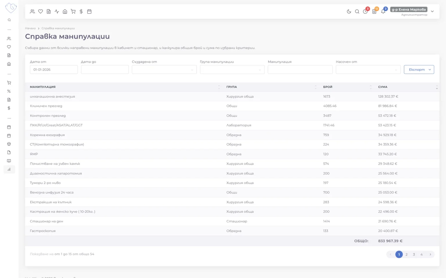Open the home icon in top toolbar
The width and height of the screenshot is (446, 278).
point(65,12)
